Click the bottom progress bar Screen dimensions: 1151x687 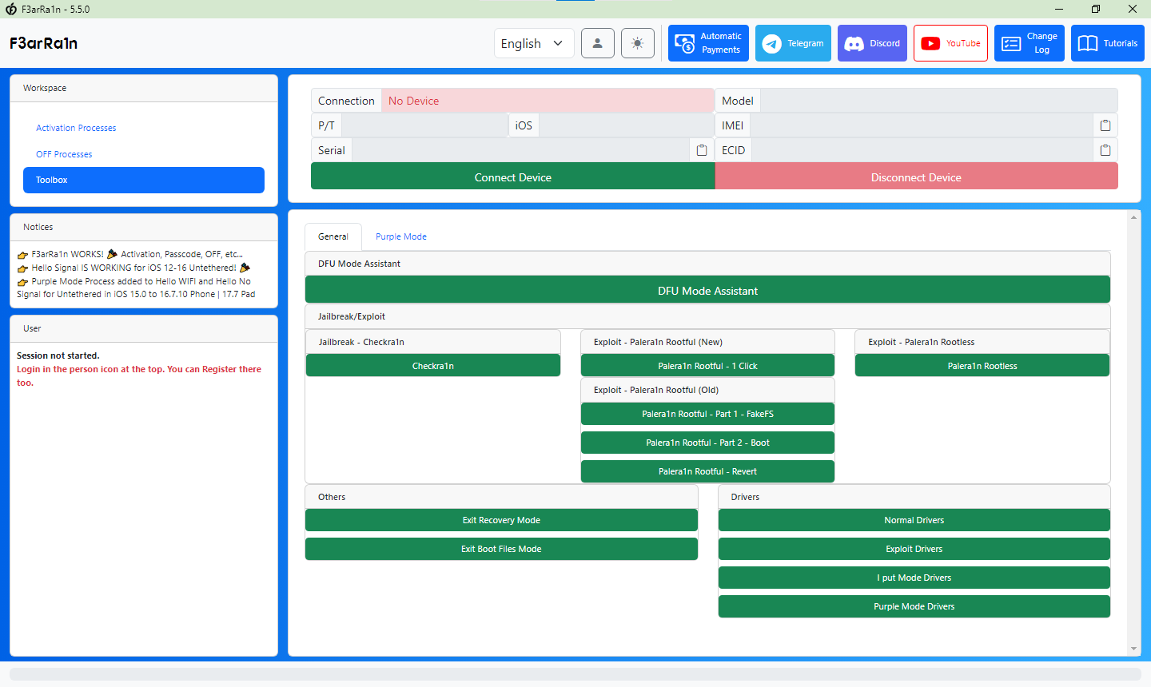coord(575,674)
